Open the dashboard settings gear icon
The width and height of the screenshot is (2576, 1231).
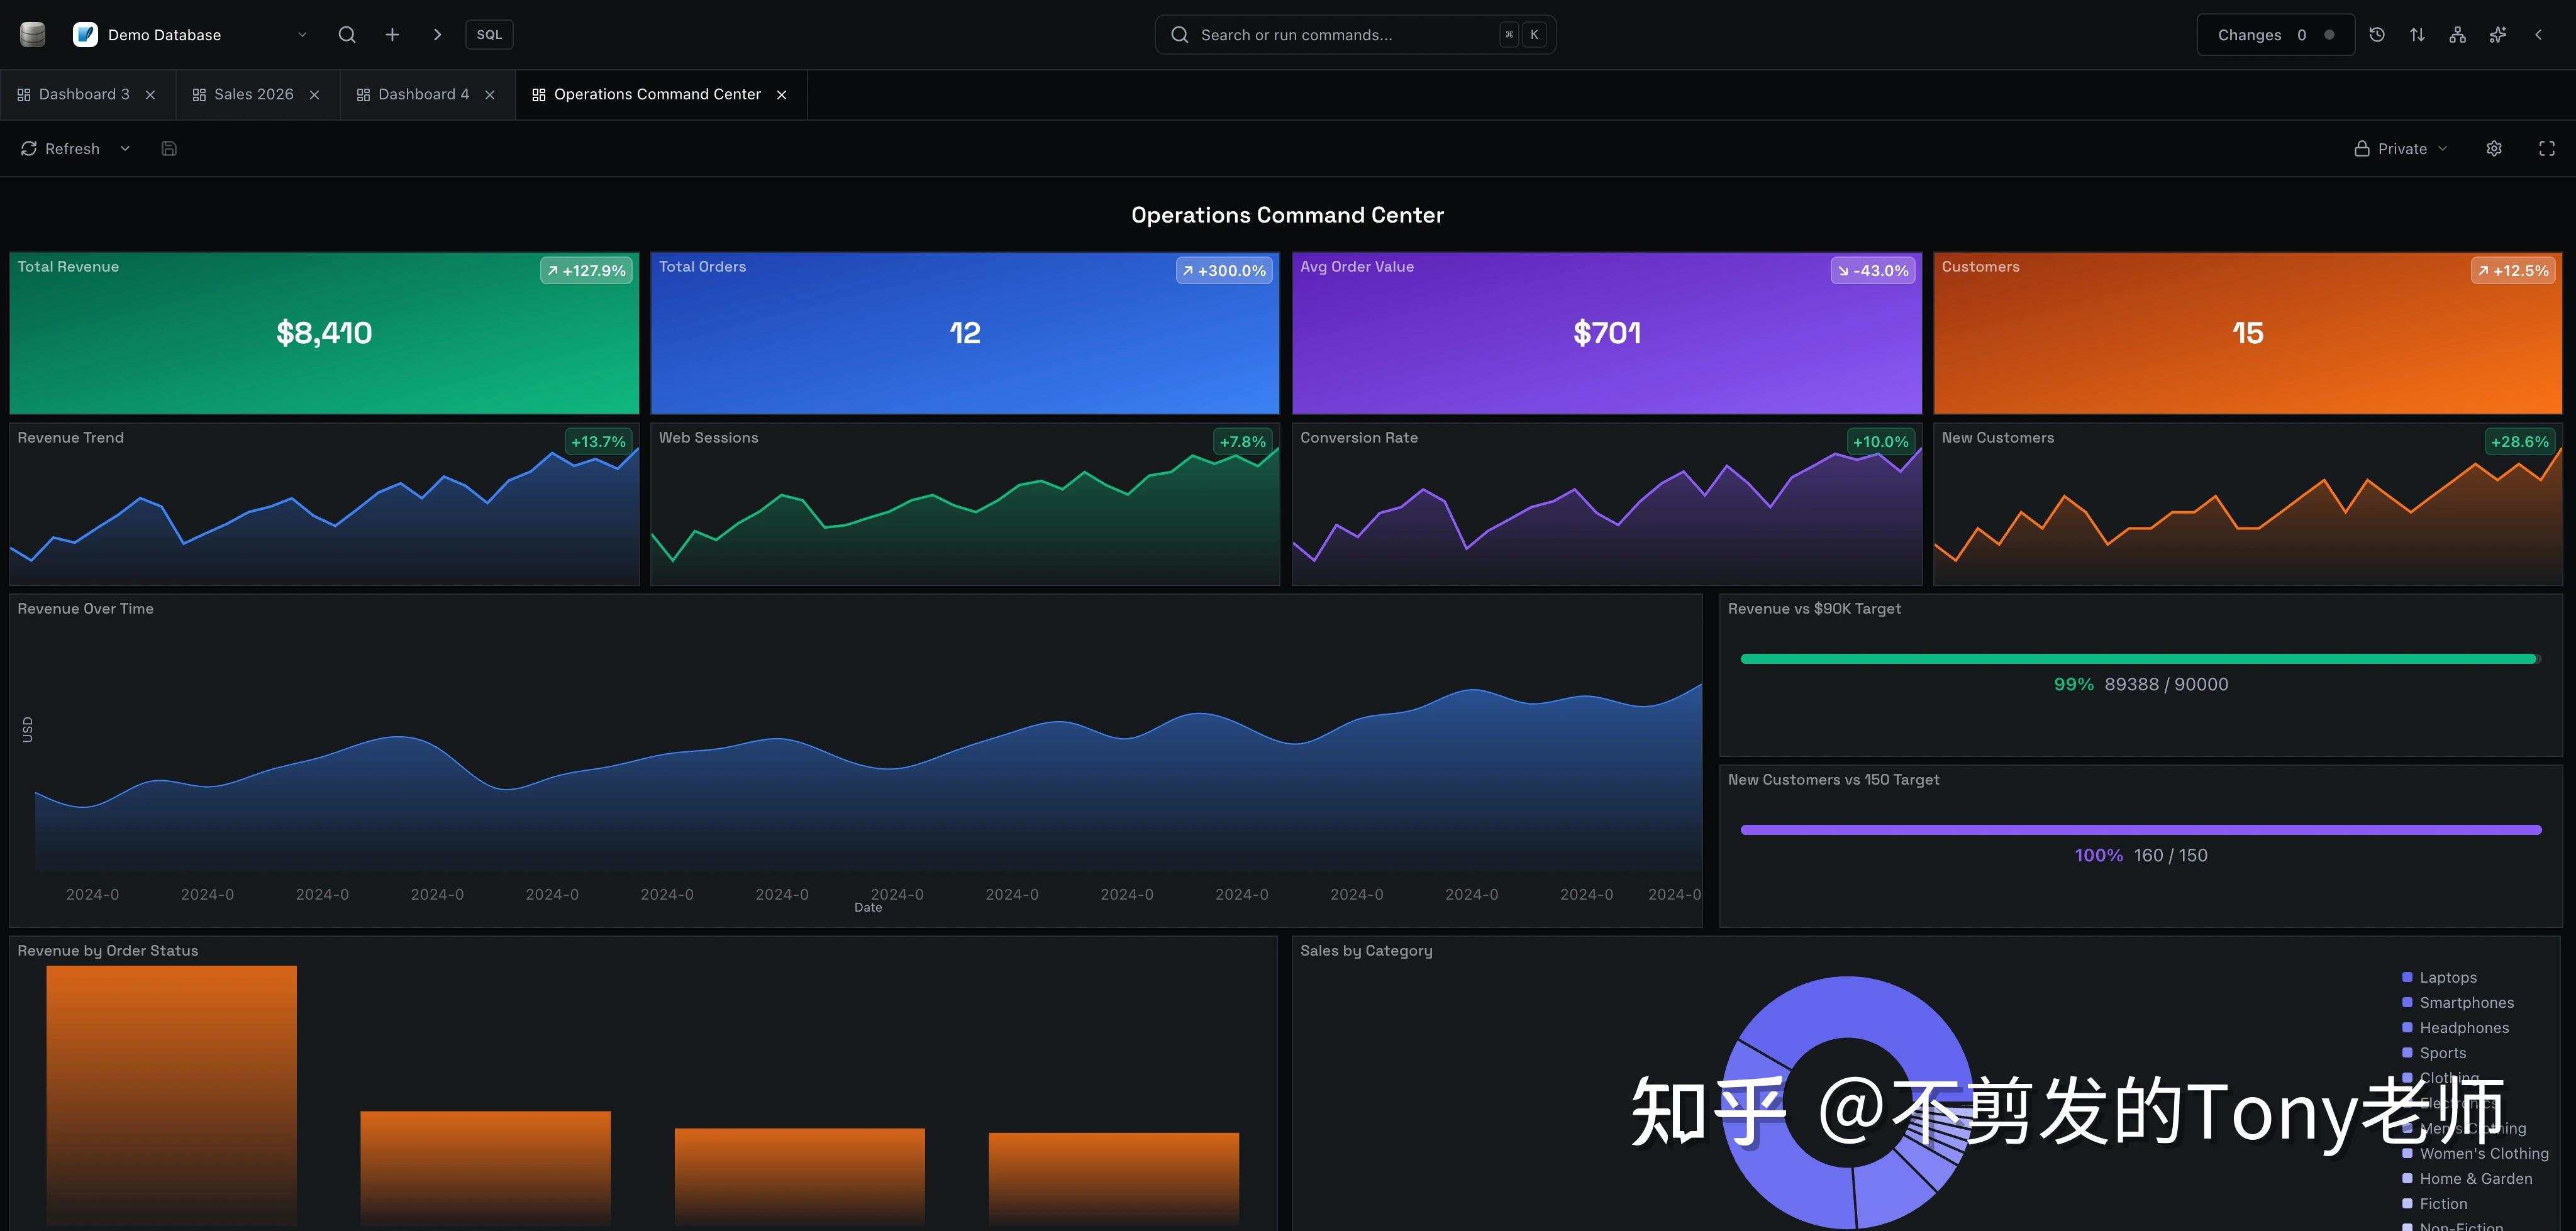2494,149
